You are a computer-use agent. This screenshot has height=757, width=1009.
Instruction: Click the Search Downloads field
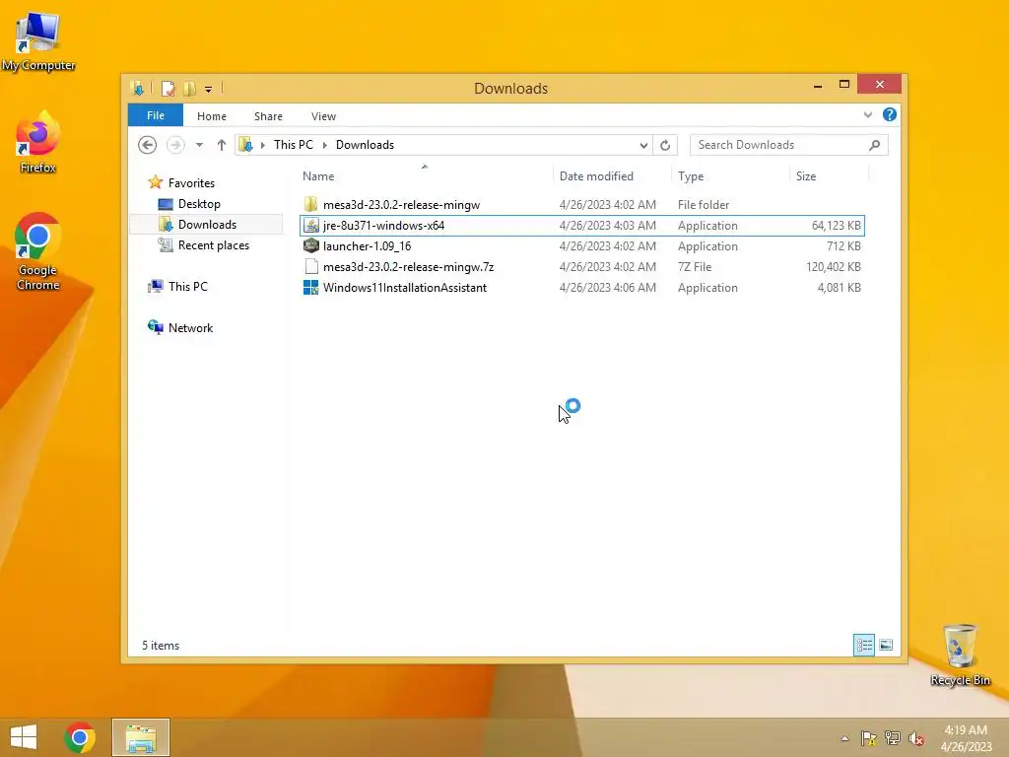tap(789, 145)
